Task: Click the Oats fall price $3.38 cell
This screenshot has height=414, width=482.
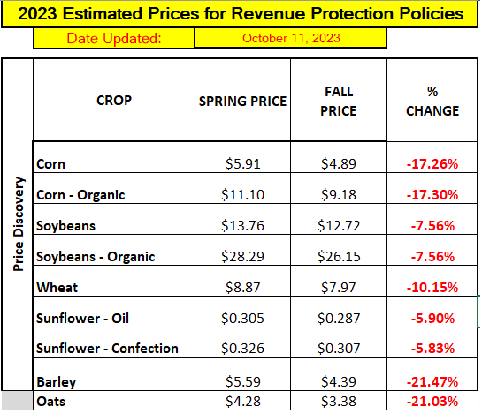Action: [x=339, y=401]
